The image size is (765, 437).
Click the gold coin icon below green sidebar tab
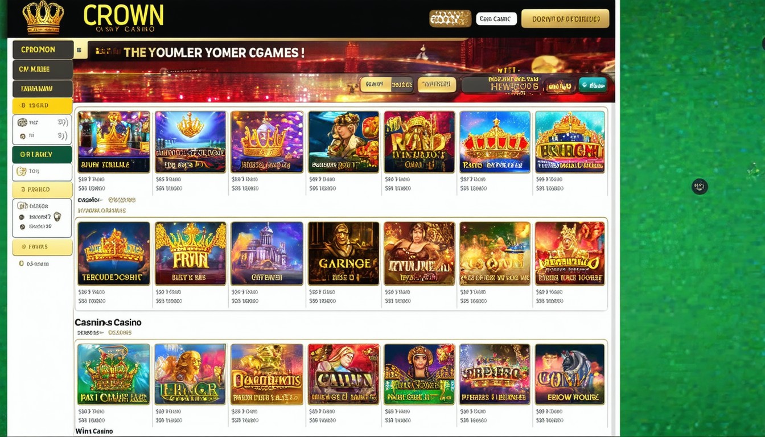[x=22, y=171]
